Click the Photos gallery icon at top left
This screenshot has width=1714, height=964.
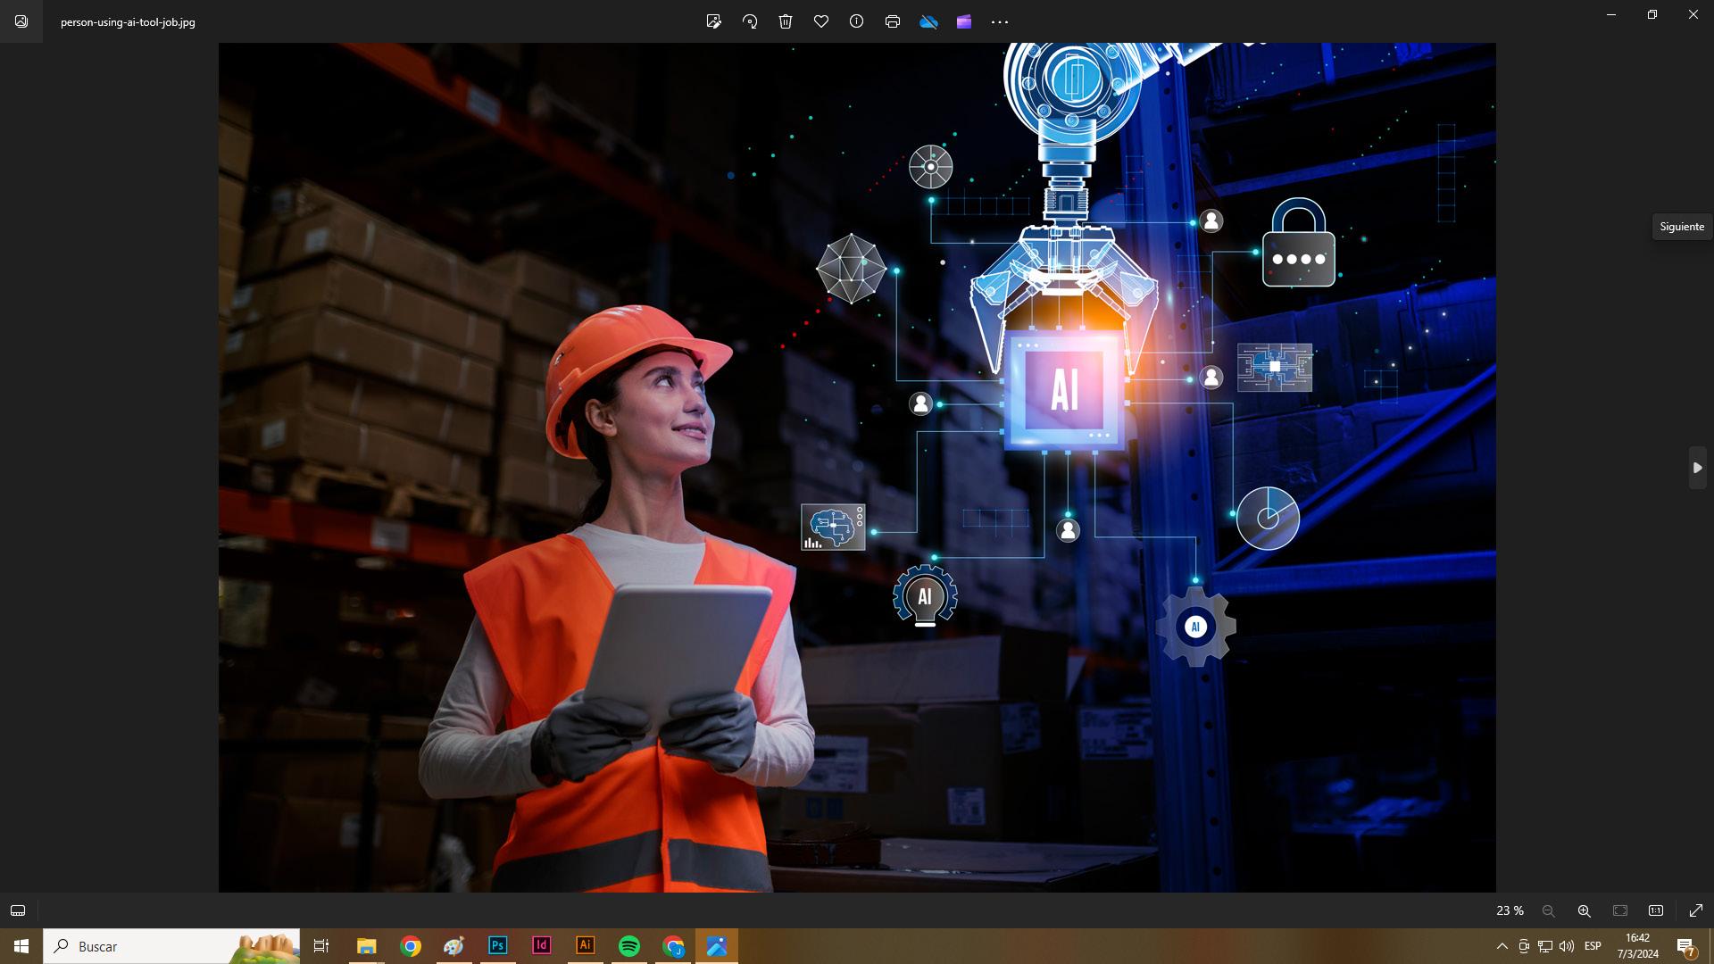click(x=21, y=21)
